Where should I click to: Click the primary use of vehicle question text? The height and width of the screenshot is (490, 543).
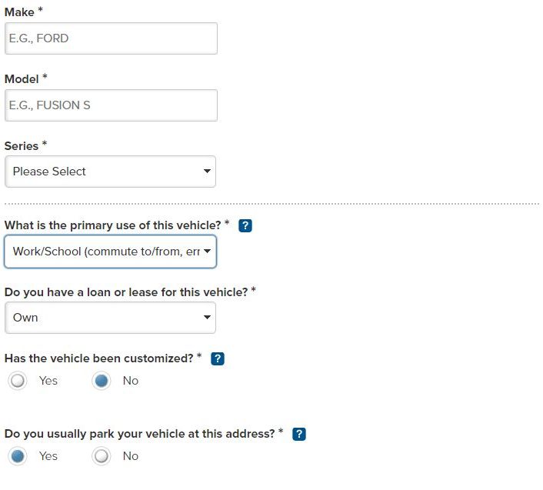[114, 225]
